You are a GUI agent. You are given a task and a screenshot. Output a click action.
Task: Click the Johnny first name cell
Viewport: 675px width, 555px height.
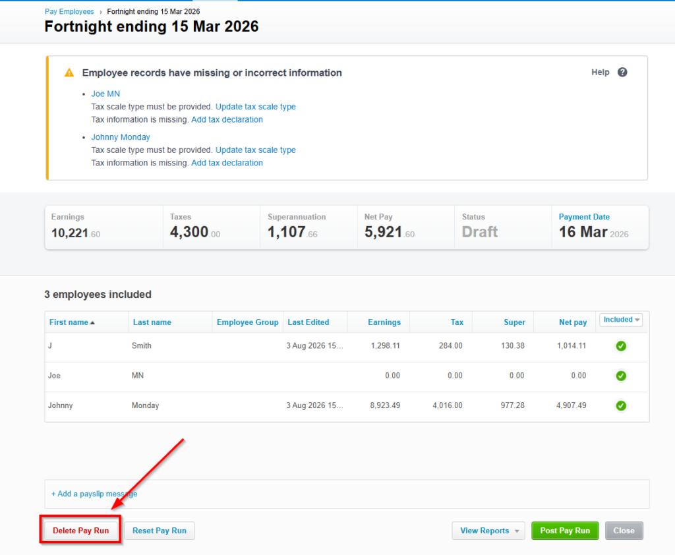60,405
